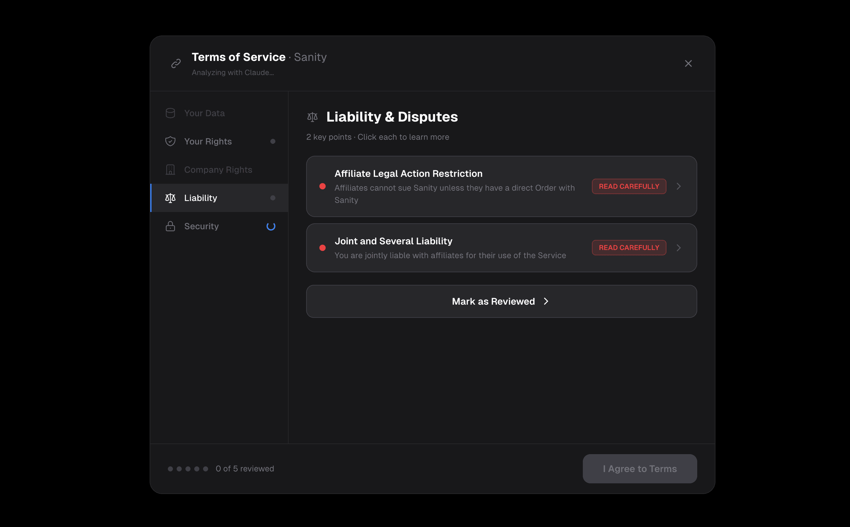Close the Terms of Service dialog
The height and width of the screenshot is (527, 850).
pyautogui.click(x=688, y=63)
